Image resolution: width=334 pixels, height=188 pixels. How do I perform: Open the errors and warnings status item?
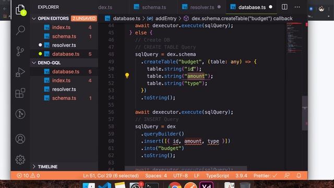(28, 175)
